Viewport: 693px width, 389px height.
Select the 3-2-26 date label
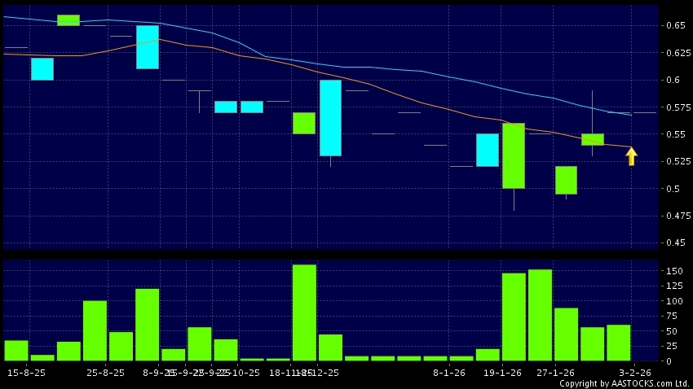633,372
